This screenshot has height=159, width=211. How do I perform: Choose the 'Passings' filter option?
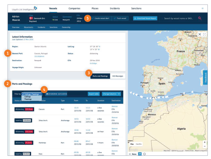[x=28, y=99]
